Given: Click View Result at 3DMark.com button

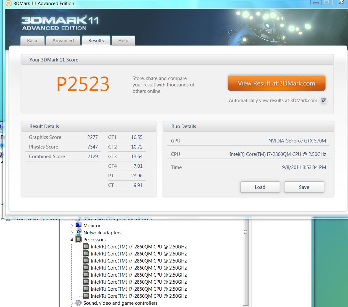Looking at the screenshot, I should click(x=277, y=83).
